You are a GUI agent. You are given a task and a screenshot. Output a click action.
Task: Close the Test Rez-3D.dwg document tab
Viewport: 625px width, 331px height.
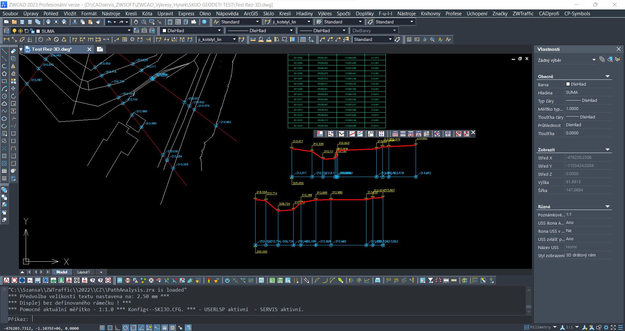89,49
